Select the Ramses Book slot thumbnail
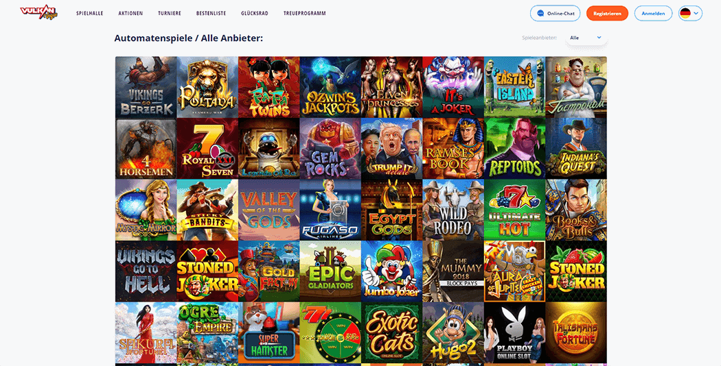 click(x=453, y=148)
